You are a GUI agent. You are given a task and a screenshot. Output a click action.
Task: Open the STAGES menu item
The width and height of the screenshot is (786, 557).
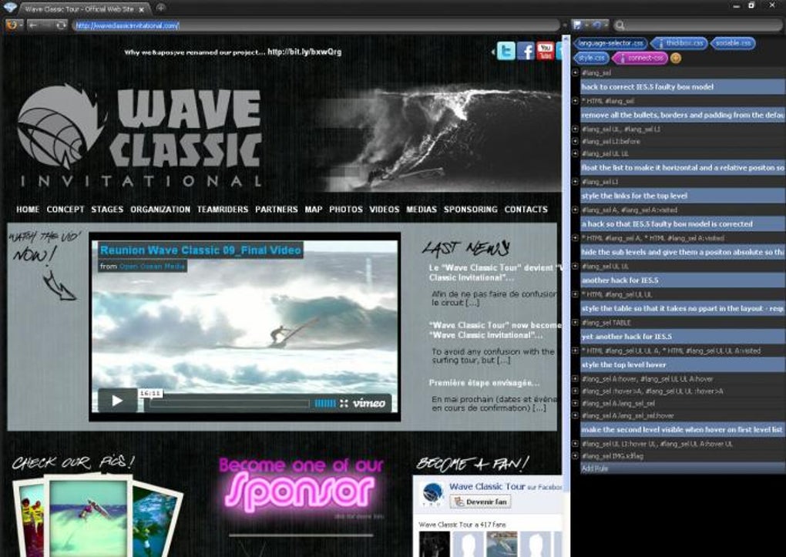[x=107, y=210]
